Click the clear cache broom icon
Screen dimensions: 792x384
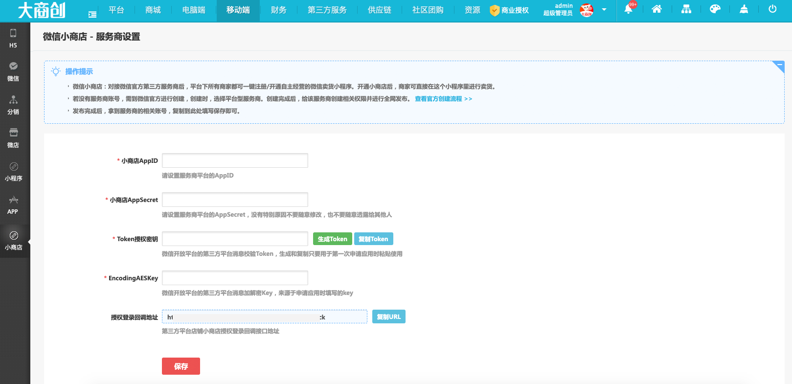point(744,9)
